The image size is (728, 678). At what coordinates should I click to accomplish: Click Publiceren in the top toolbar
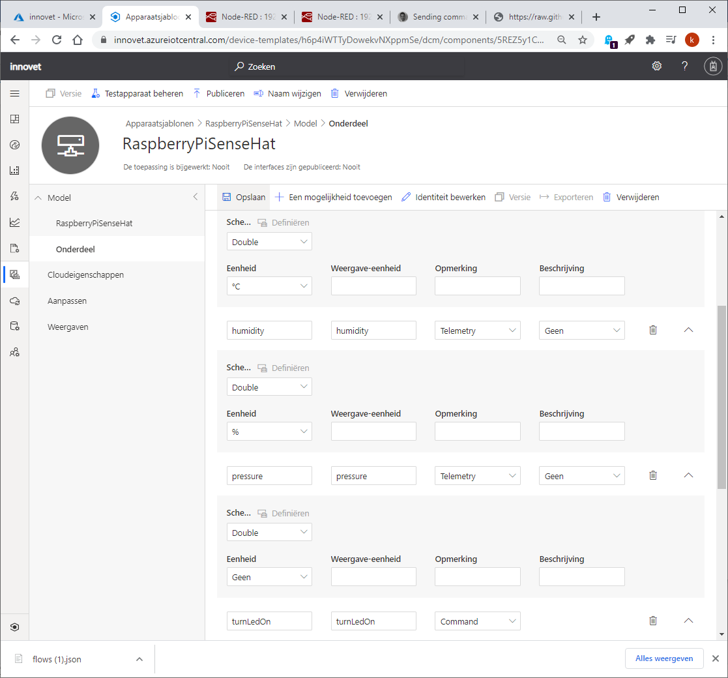219,93
